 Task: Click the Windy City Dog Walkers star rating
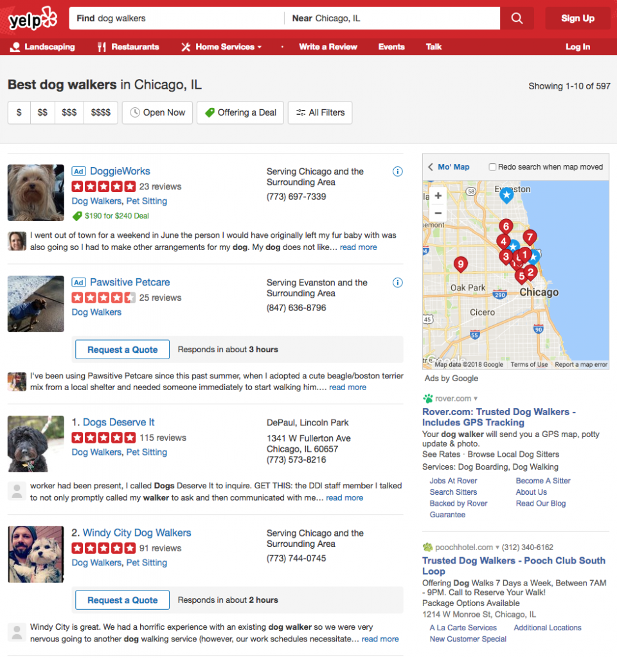(x=103, y=548)
